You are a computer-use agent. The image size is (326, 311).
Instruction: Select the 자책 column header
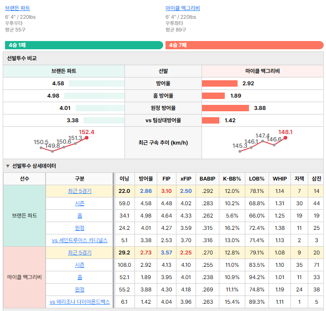click(x=300, y=179)
